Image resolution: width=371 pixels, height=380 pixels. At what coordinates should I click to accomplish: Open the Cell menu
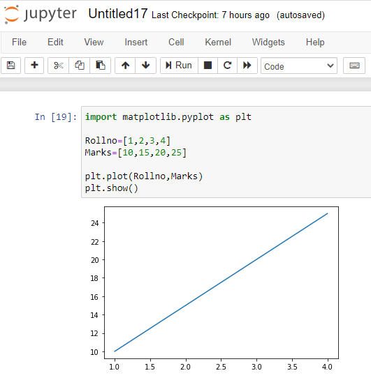(176, 42)
